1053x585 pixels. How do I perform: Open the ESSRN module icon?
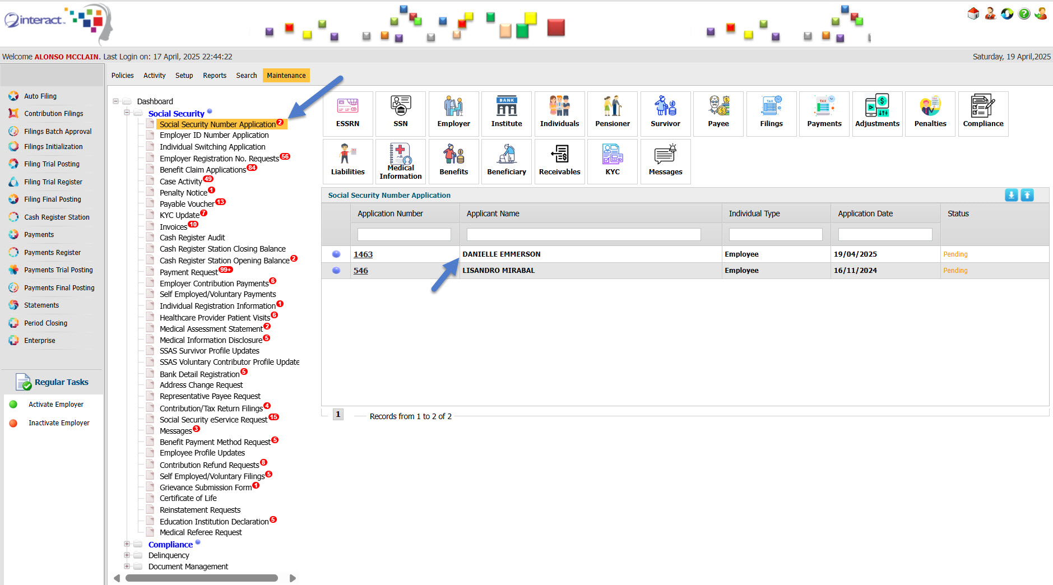pos(347,113)
